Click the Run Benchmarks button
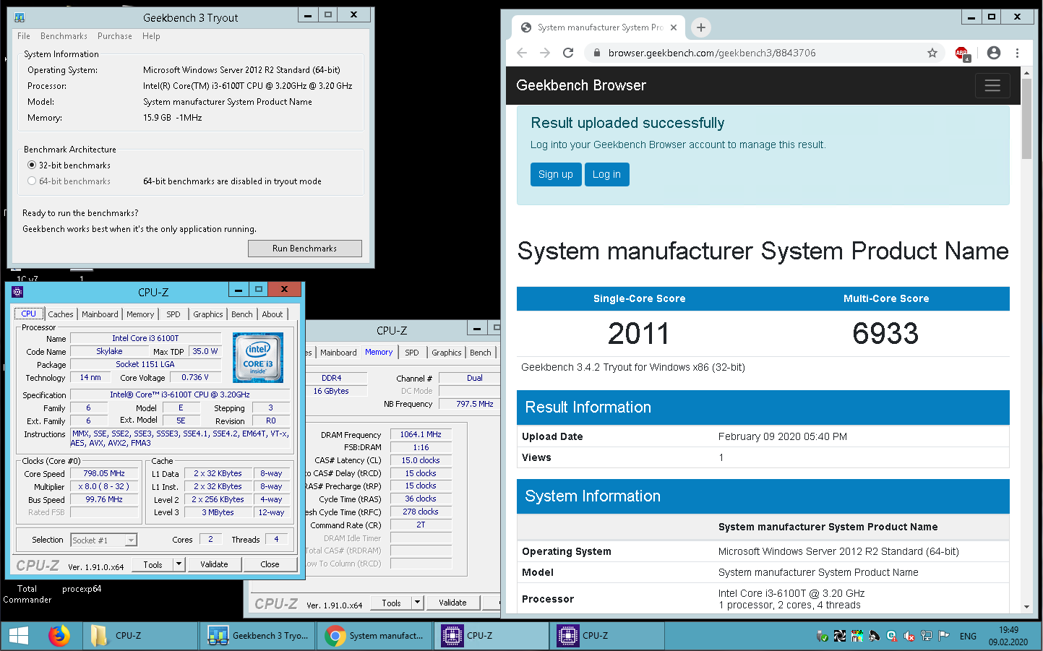Screen dimensions: 1043x651 (x=304, y=249)
